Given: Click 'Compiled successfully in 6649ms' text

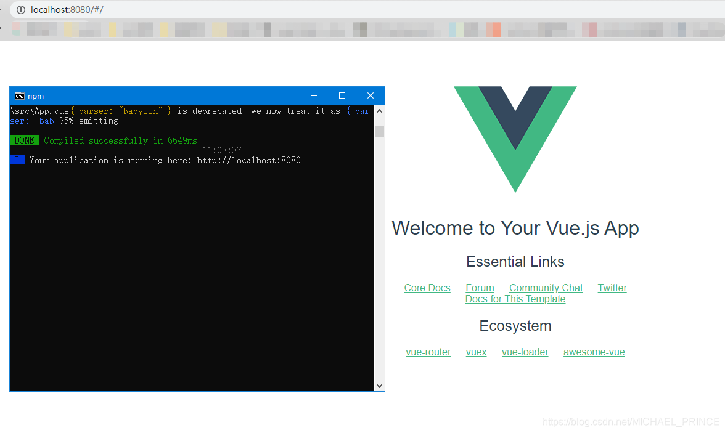Looking at the screenshot, I should [x=120, y=140].
